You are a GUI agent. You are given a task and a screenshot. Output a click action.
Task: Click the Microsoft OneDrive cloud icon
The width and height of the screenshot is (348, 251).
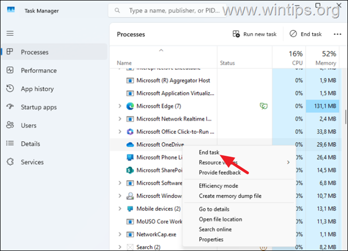130,145
